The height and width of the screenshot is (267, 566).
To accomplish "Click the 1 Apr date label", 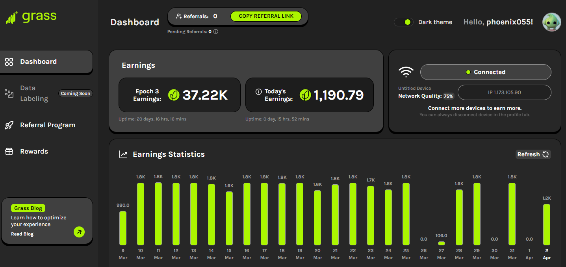I will coord(529,254).
